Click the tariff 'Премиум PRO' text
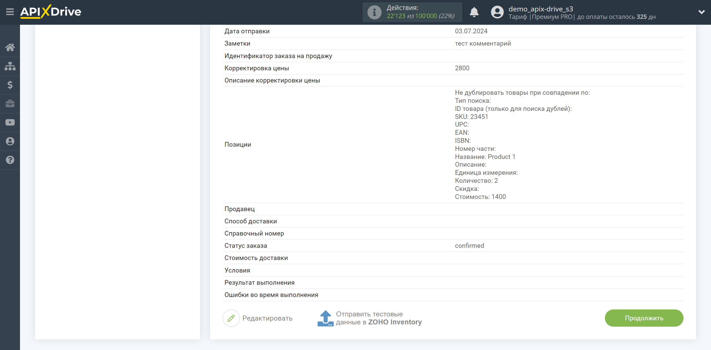711x350 pixels. pos(552,17)
